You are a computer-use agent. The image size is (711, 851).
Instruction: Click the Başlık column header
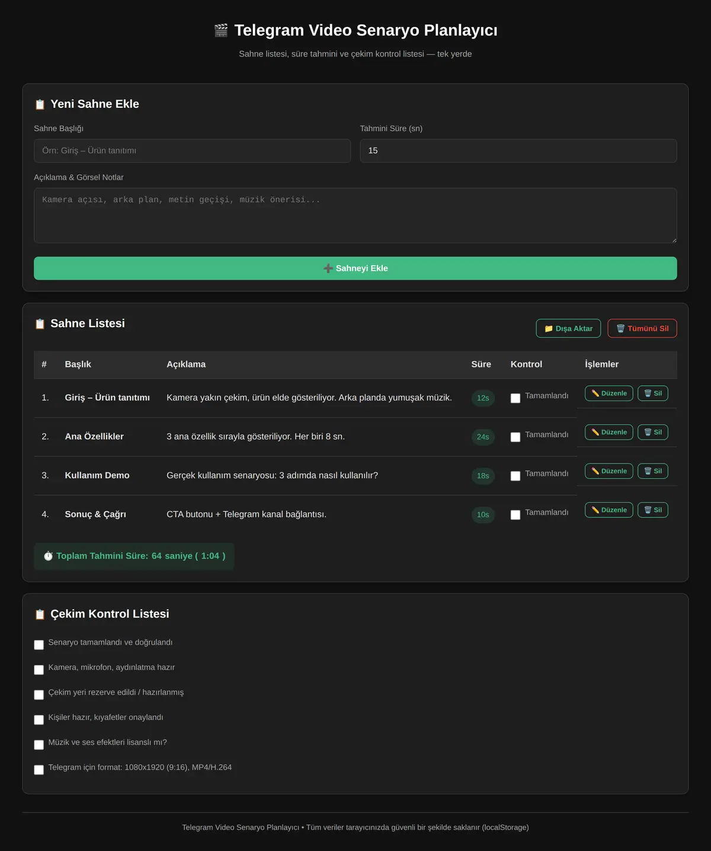click(x=78, y=364)
